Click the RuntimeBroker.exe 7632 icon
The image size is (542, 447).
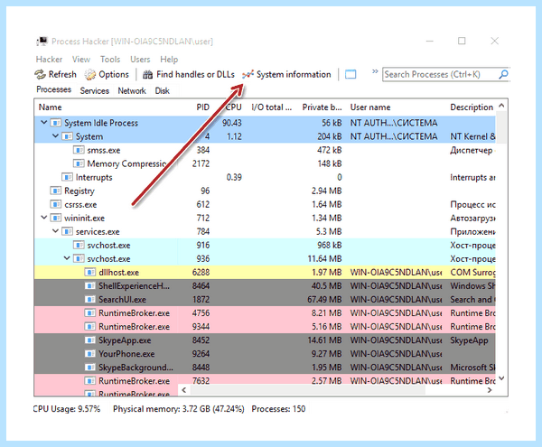pos(89,381)
